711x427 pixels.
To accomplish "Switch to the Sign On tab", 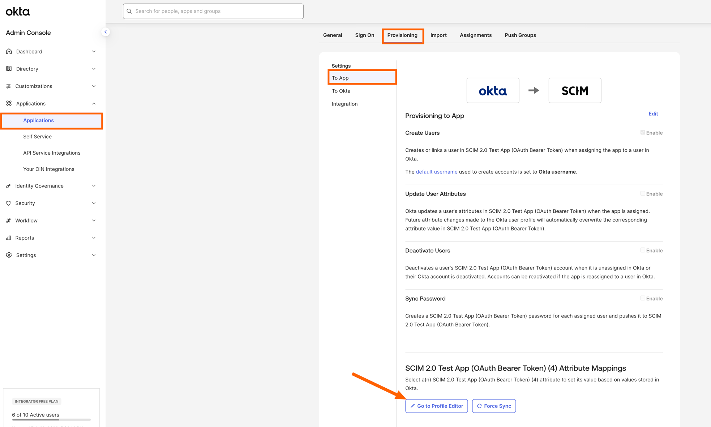I will (x=364, y=35).
